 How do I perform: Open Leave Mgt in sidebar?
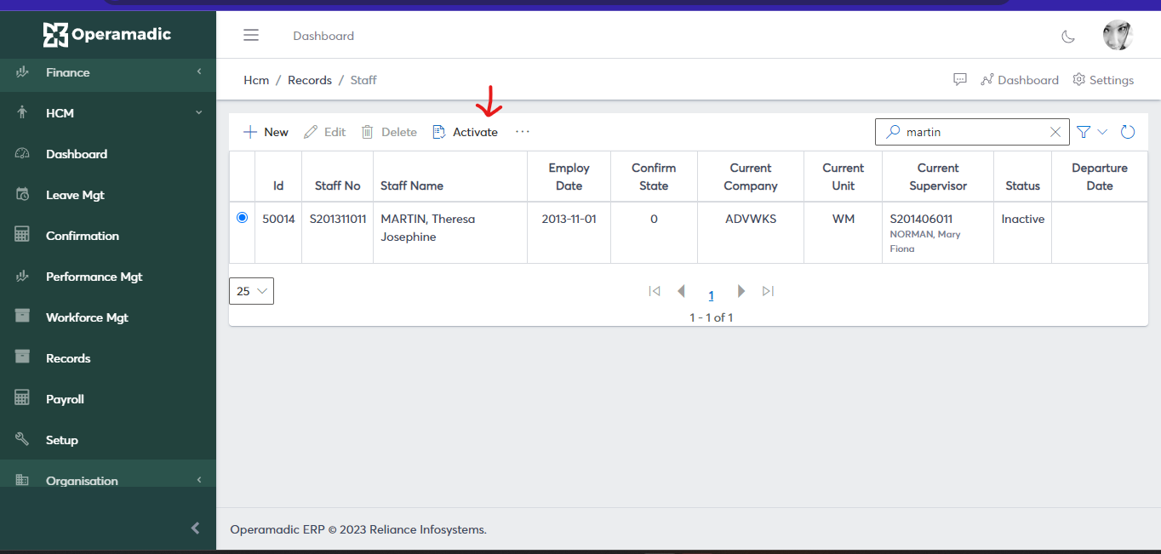[108, 195]
